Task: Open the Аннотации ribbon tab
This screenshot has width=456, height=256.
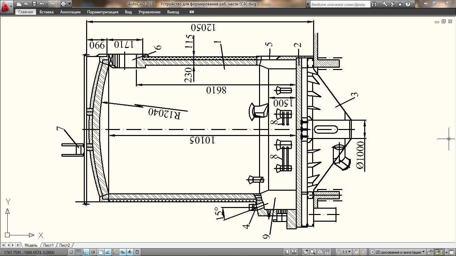Action: click(70, 12)
